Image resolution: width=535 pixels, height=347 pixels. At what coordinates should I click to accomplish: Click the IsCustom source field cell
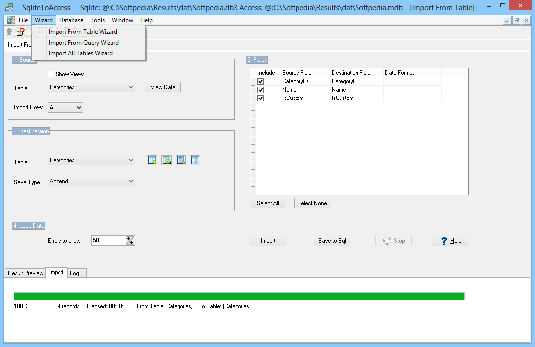click(x=305, y=98)
